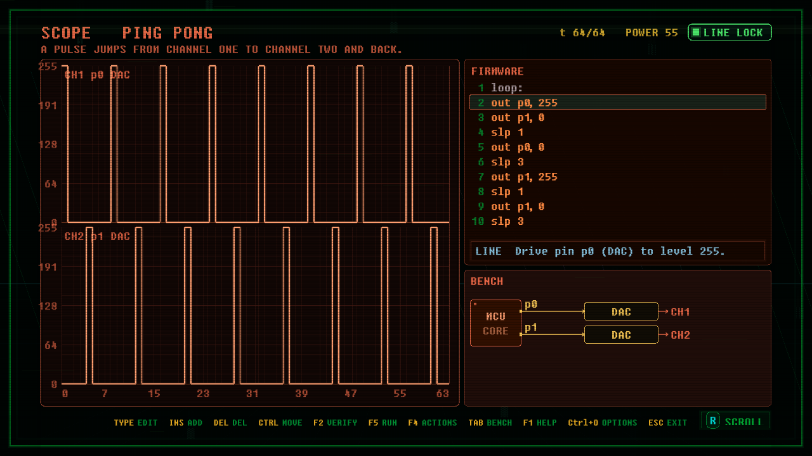Click the SCOPE title text
This screenshot has width=812, height=456.
(66, 33)
